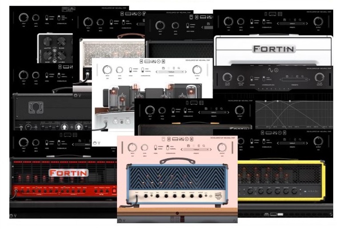Click the save preset icon in pink plugin
The width and height of the screenshot is (343, 229).
[x=188, y=145]
